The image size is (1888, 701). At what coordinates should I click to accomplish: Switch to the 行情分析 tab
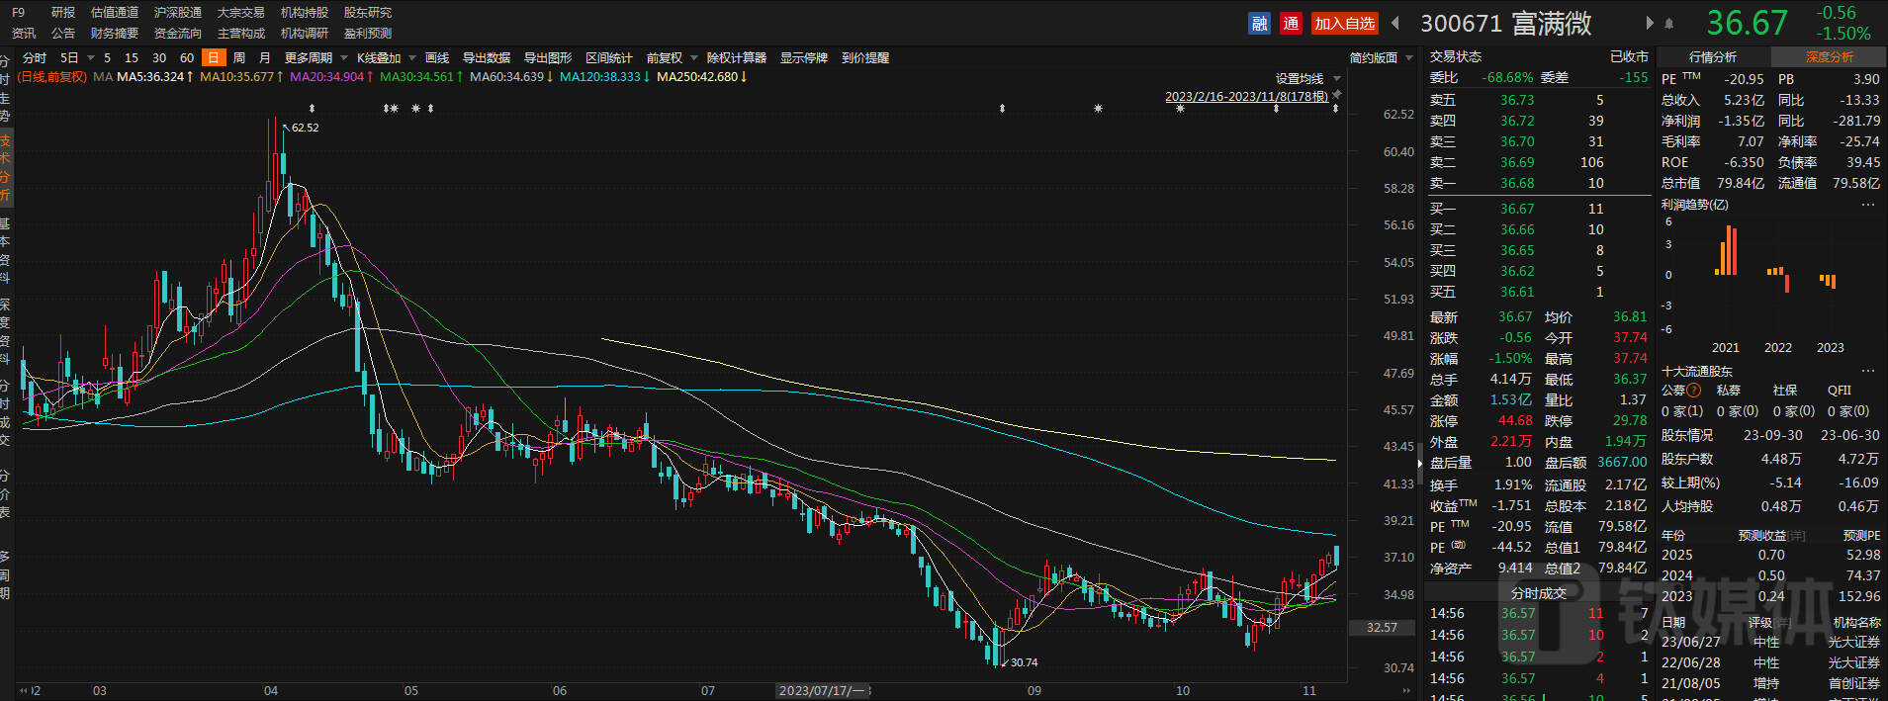[1712, 57]
